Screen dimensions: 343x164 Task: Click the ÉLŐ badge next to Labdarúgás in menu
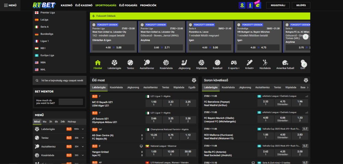pos(69,129)
